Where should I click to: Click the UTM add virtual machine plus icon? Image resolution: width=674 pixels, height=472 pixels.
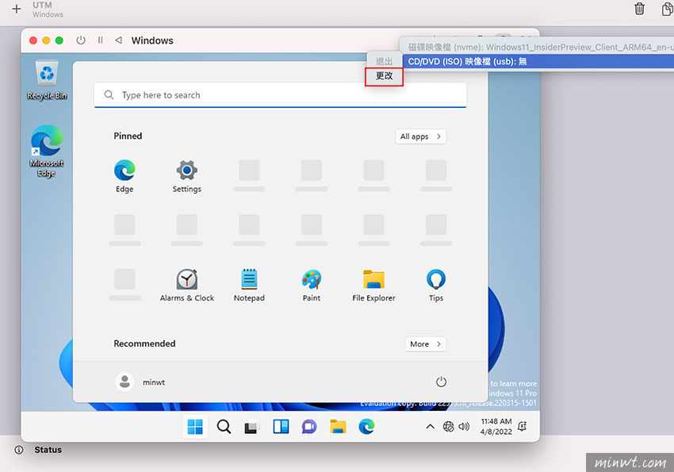pyautogui.click(x=17, y=9)
